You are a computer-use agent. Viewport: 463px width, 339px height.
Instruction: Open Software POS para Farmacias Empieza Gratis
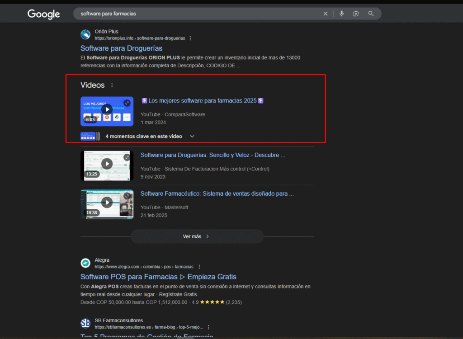click(x=158, y=277)
